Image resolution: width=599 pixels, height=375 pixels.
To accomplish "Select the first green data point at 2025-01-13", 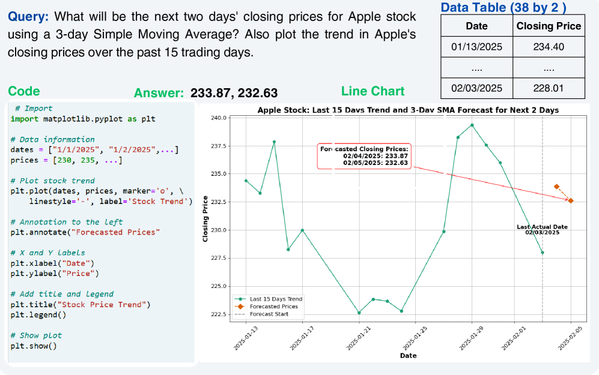I will [246, 181].
